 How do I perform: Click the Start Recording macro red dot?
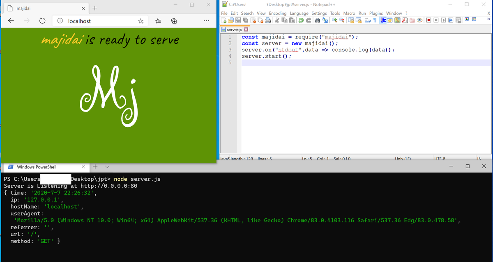pos(428,20)
